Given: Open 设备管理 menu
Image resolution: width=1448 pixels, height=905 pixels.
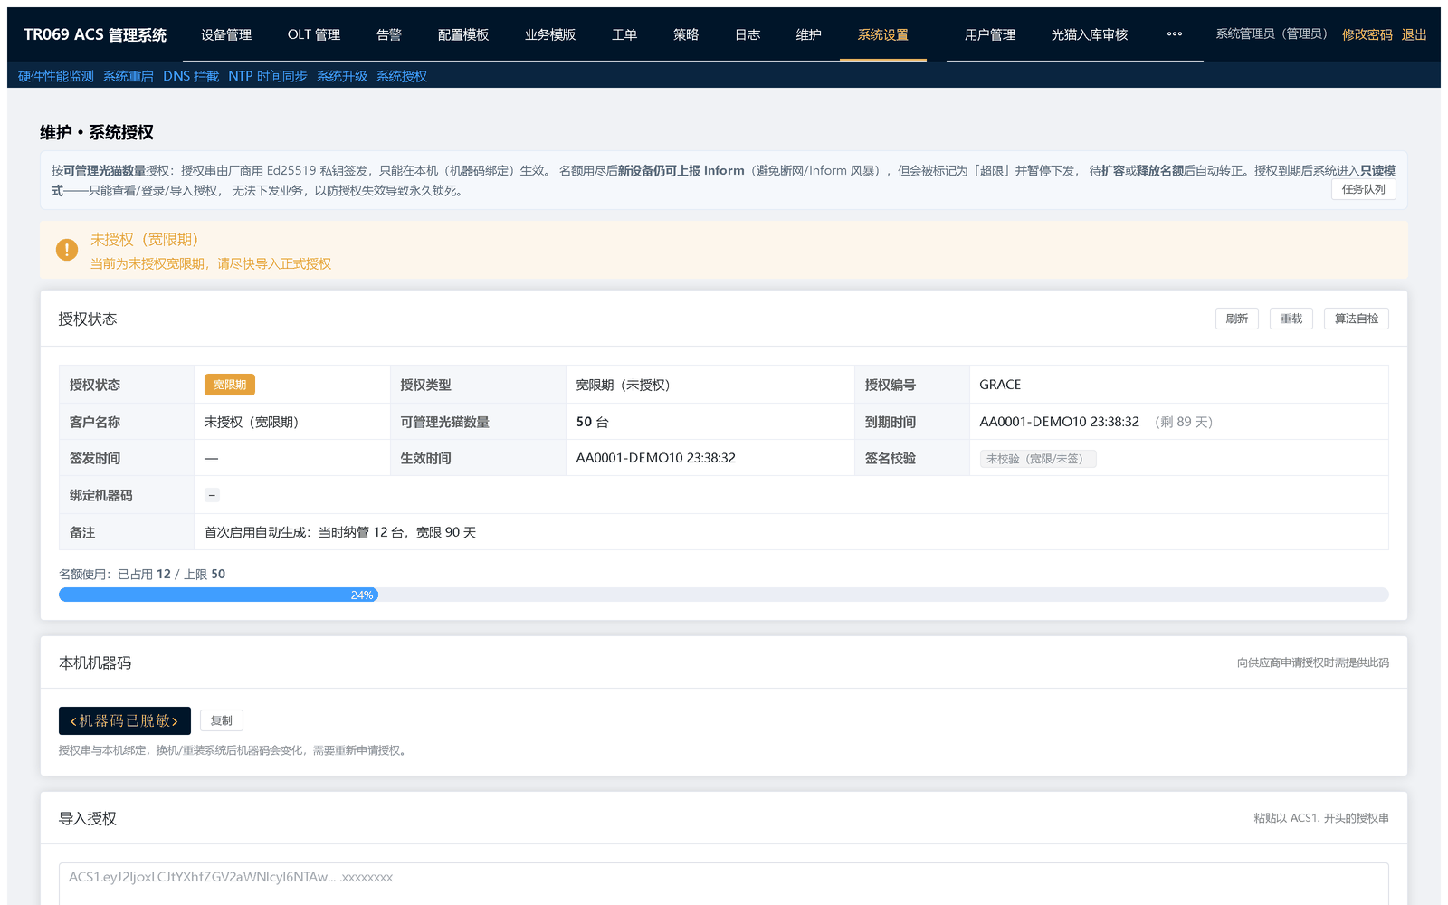Looking at the screenshot, I should (x=226, y=34).
